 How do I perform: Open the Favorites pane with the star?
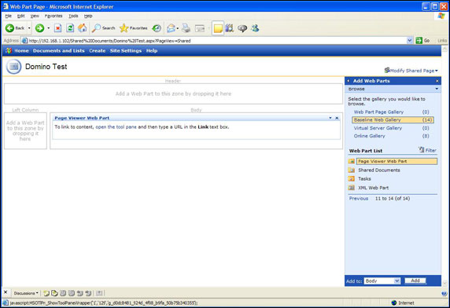134,28
